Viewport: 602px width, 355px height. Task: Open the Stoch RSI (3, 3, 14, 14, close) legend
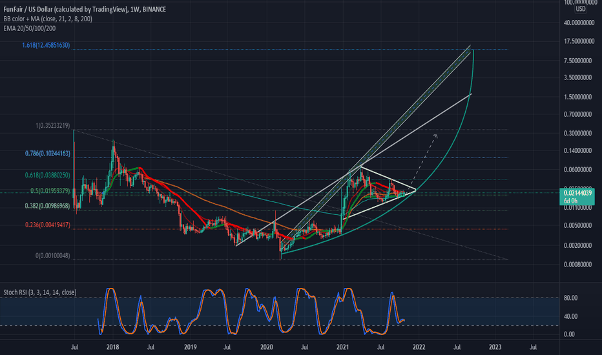point(40,292)
